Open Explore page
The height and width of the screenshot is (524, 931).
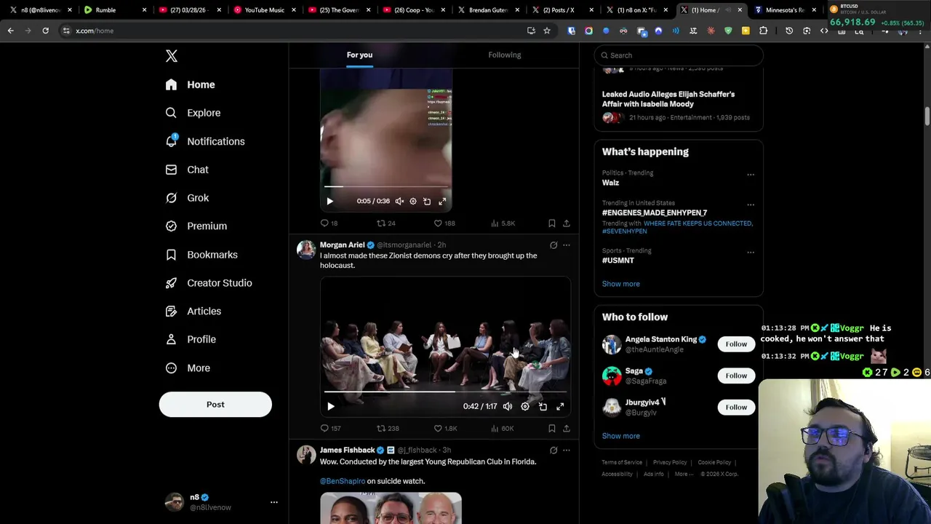tap(193, 113)
